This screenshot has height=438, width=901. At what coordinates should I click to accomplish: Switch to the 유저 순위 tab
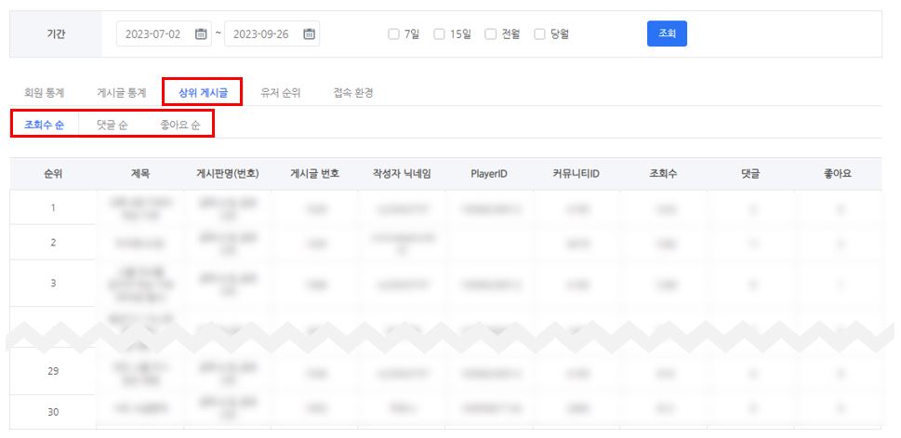pyautogui.click(x=281, y=93)
